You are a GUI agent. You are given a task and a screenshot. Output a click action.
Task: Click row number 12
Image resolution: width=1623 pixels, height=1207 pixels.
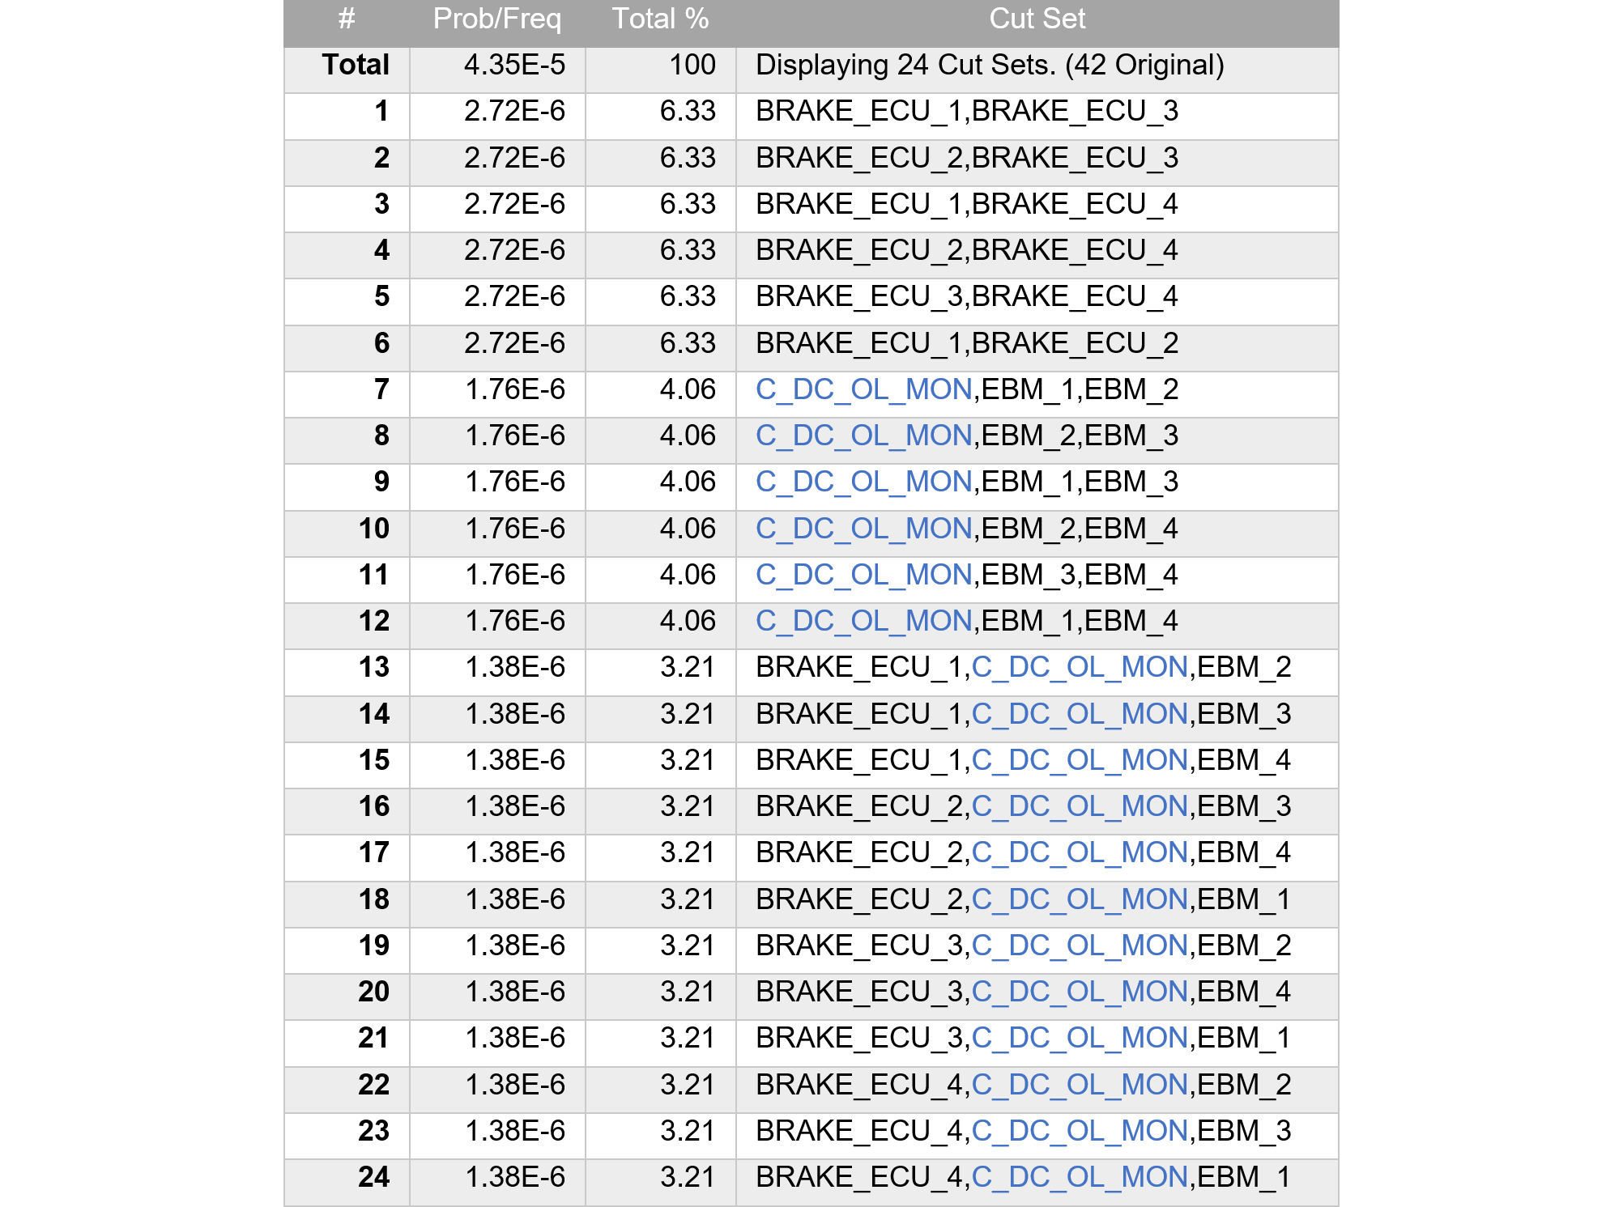click(x=374, y=621)
